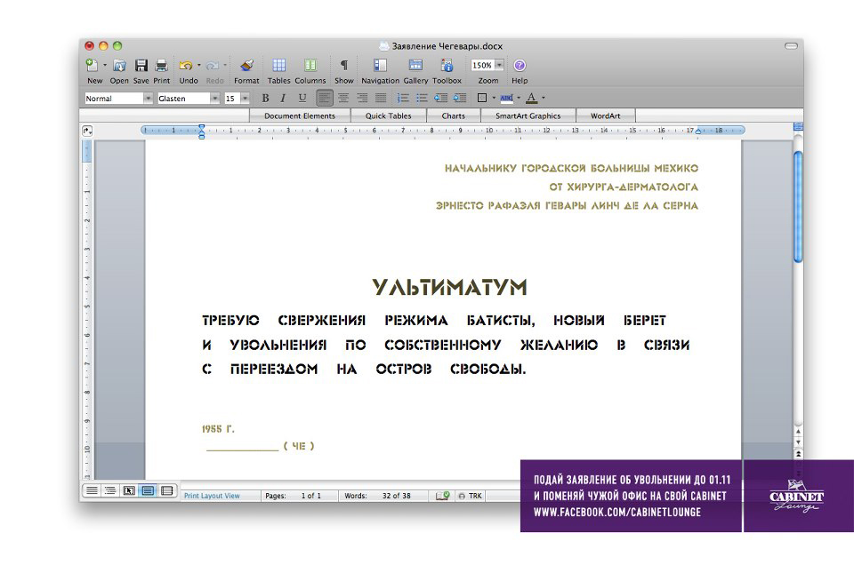The width and height of the screenshot is (854, 573).
Task: Click the 1955 Г. date text
Action: 218,429
